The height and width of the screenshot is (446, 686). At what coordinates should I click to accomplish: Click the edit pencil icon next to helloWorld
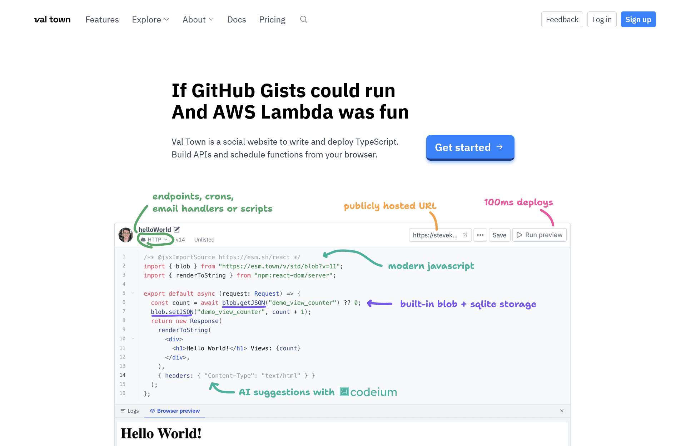coord(177,230)
